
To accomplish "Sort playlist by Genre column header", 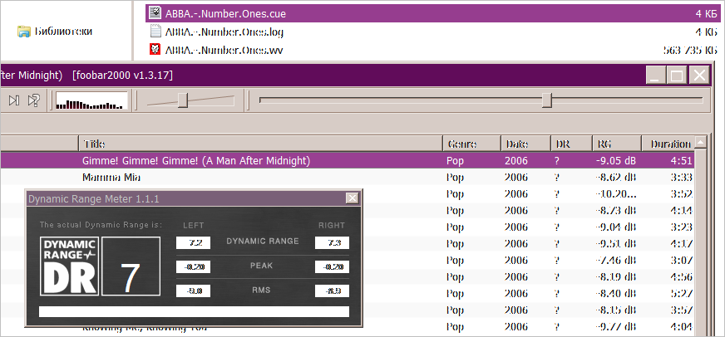I will click(471, 144).
